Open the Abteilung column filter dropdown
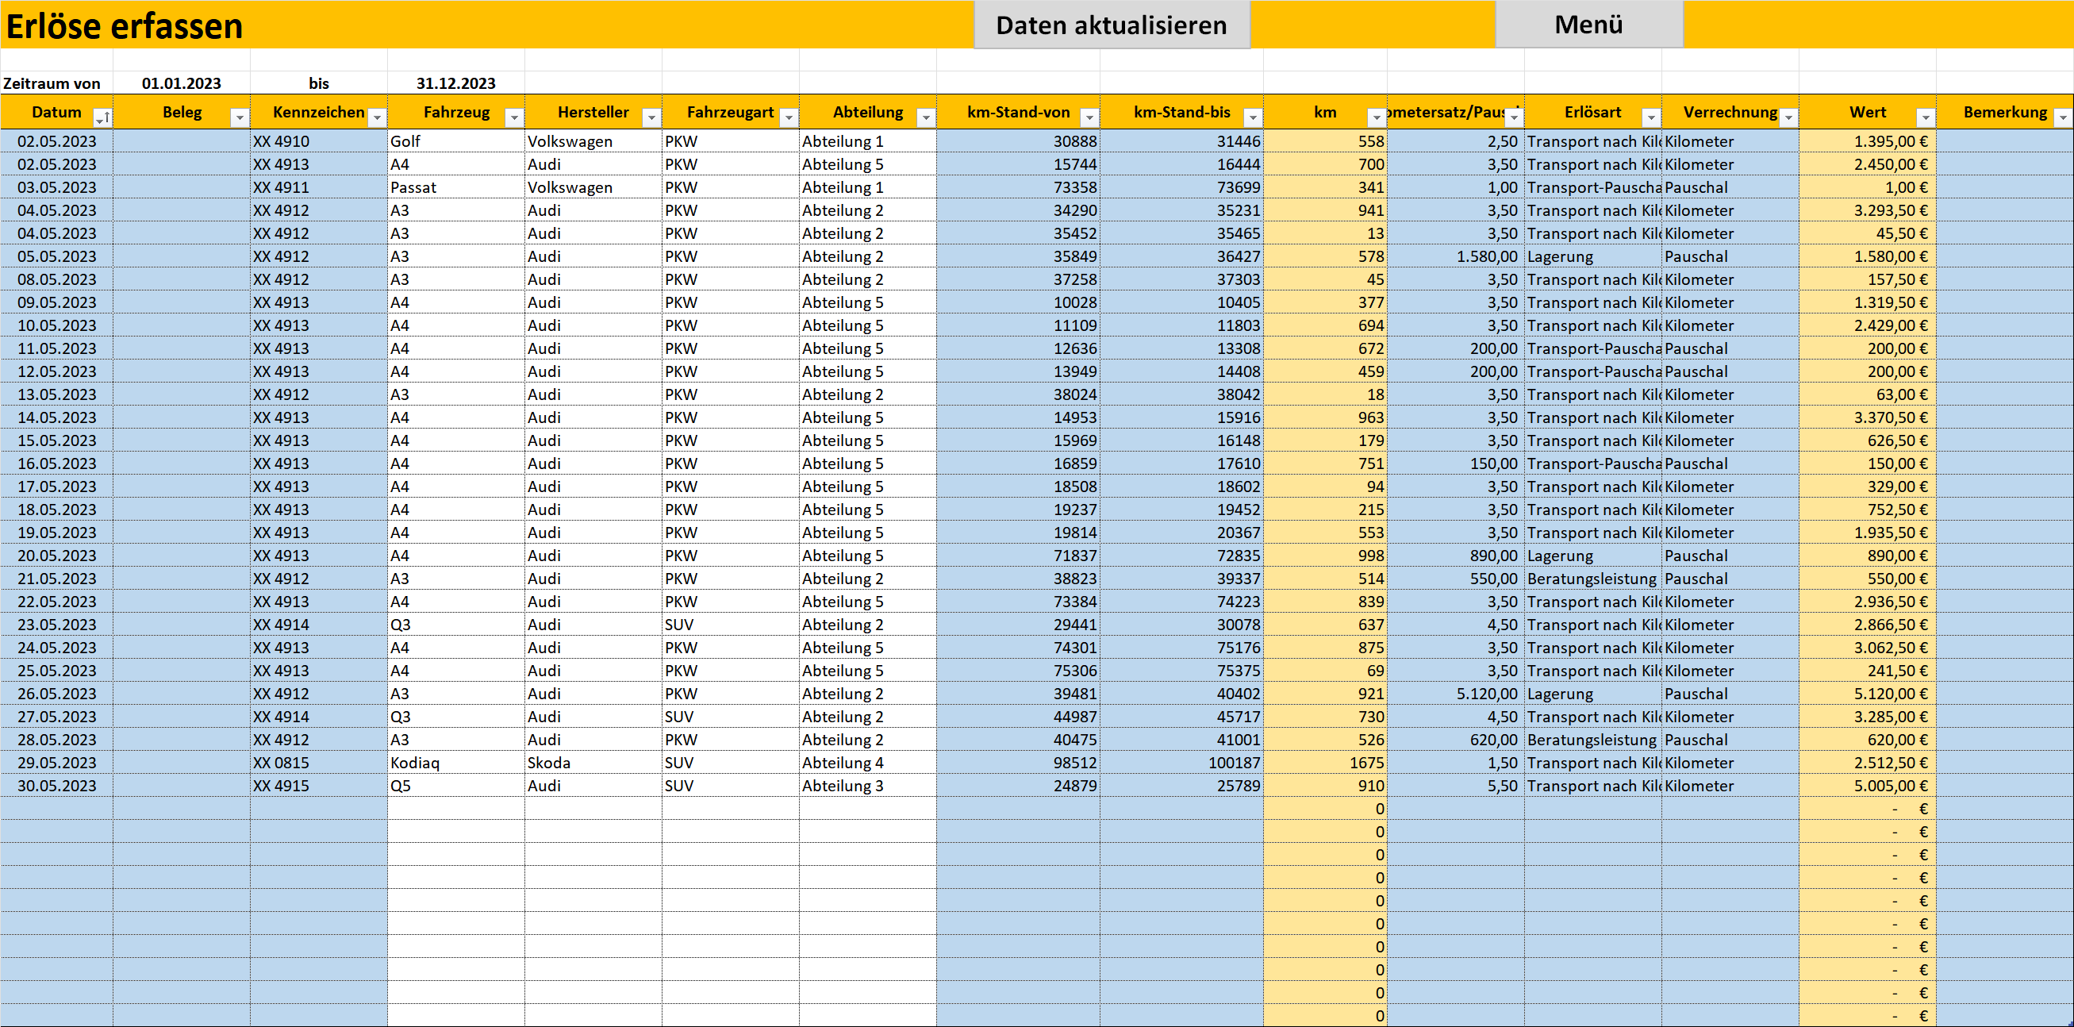This screenshot has height=1027, width=2074. [926, 118]
